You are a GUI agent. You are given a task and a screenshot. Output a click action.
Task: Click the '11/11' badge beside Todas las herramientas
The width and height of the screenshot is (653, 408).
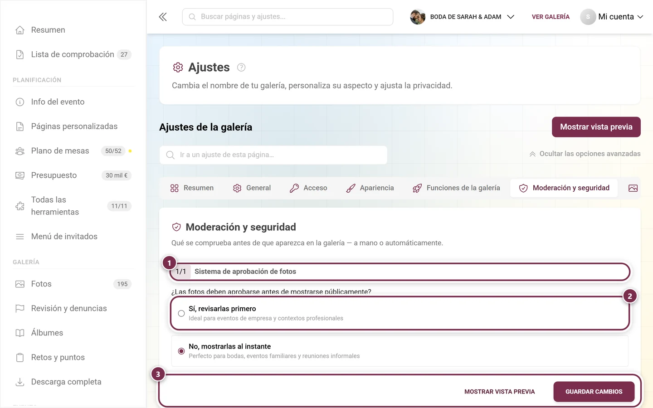(119, 206)
